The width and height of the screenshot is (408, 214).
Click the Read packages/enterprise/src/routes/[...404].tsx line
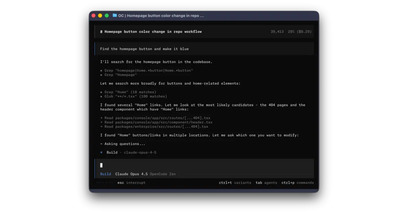154,127
